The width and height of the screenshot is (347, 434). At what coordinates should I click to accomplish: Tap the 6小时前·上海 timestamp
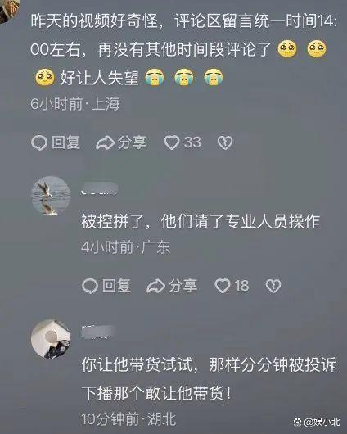point(75,104)
